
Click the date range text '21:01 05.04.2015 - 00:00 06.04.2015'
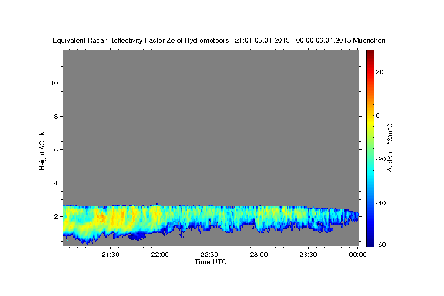point(293,40)
